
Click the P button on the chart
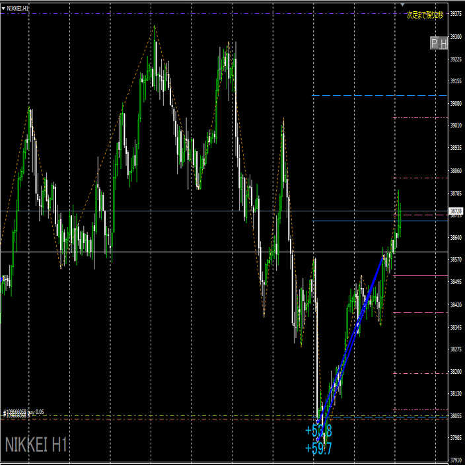click(434, 44)
